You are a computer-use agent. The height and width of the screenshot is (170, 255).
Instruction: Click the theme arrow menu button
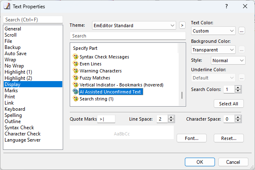click(x=182, y=25)
